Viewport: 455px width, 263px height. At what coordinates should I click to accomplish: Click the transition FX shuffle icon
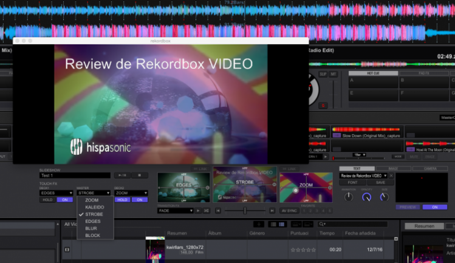coord(207,211)
